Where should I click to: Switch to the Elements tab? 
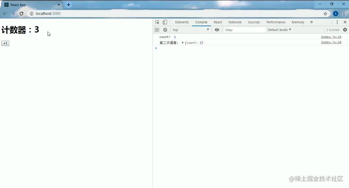(182, 22)
